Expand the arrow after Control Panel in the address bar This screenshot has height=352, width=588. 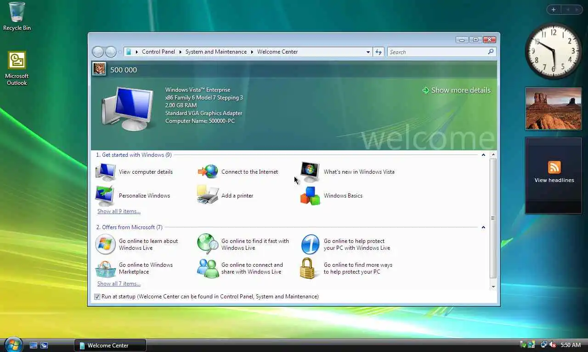pyautogui.click(x=180, y=52)
